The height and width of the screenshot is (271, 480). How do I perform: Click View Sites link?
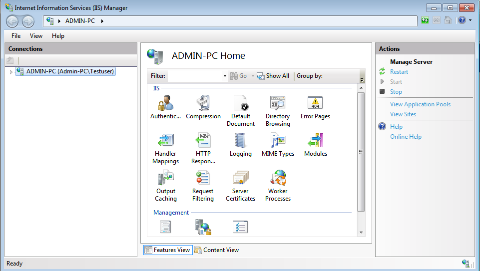(x=403, y=114)
